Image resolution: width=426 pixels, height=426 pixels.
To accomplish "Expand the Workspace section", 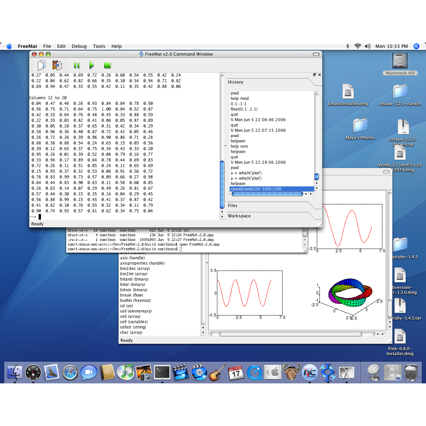I will click(x=239, y=216).
